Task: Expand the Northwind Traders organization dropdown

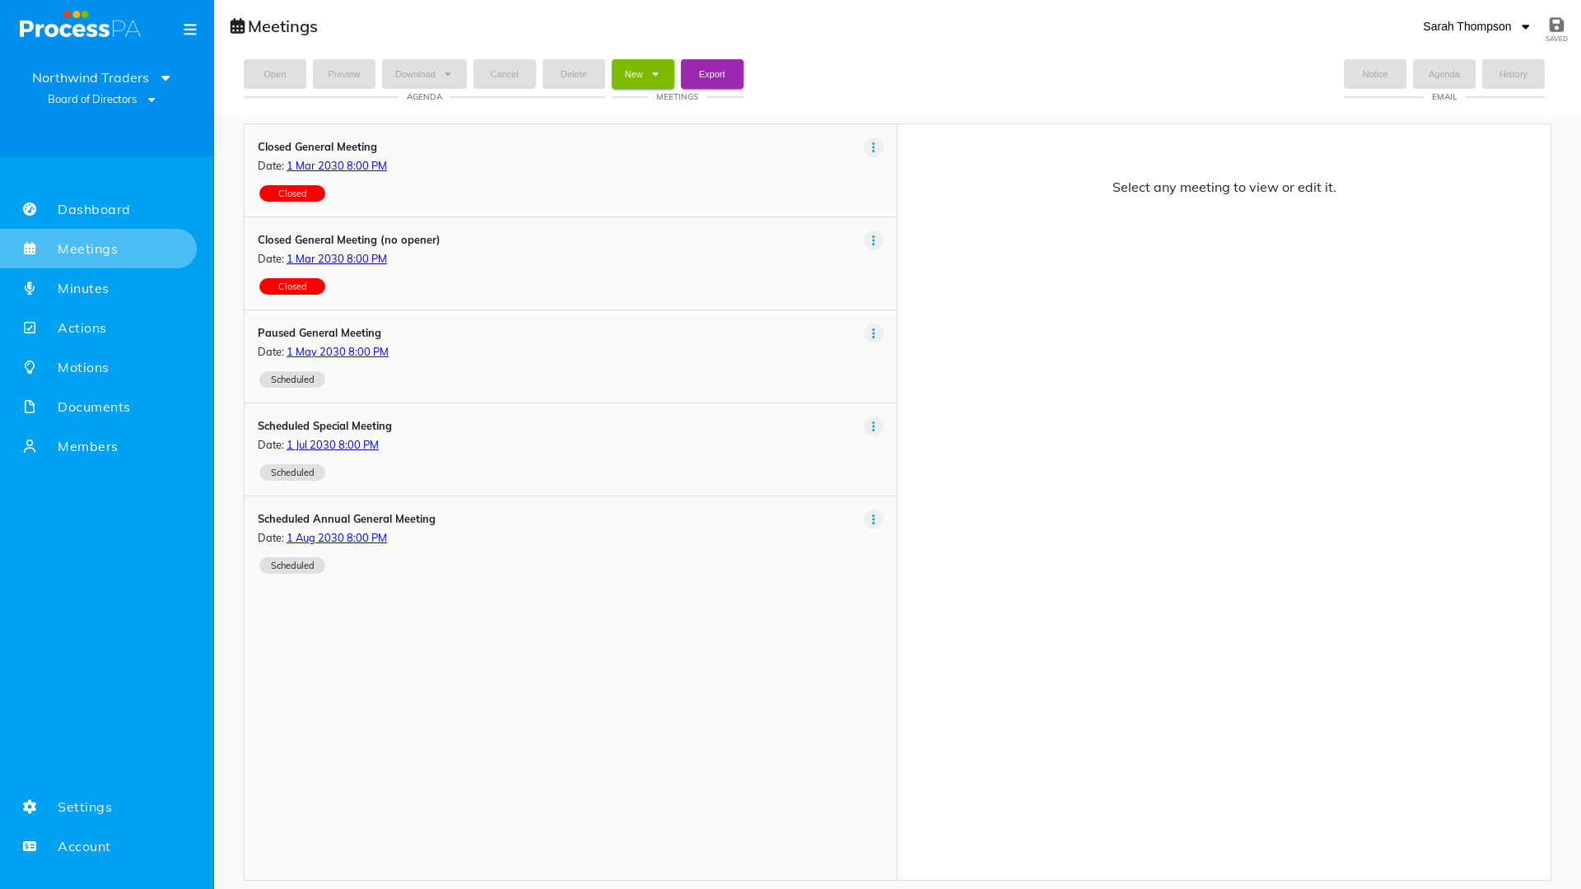Action: pos(101,77)
